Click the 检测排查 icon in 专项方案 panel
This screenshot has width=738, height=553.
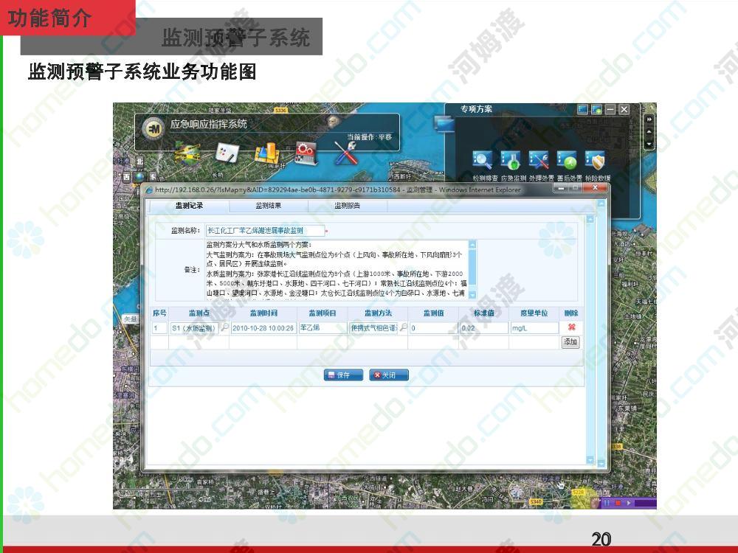coord(483,160)
